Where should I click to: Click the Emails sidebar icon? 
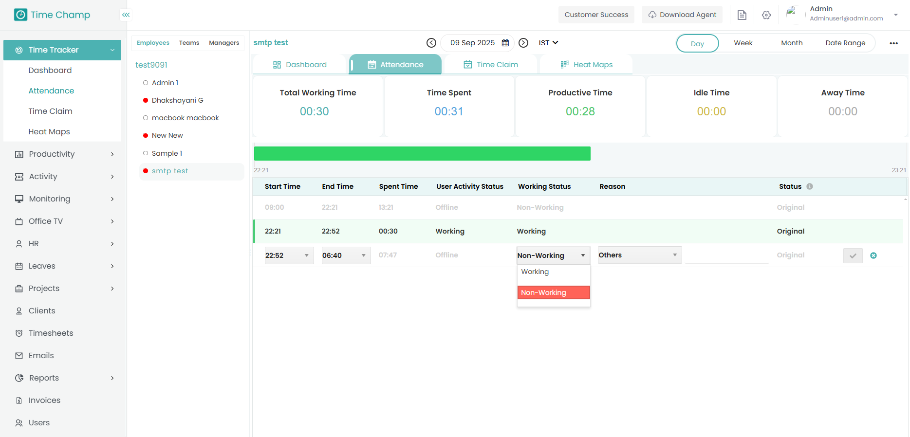pyautogui.click(x=19, y=356)
